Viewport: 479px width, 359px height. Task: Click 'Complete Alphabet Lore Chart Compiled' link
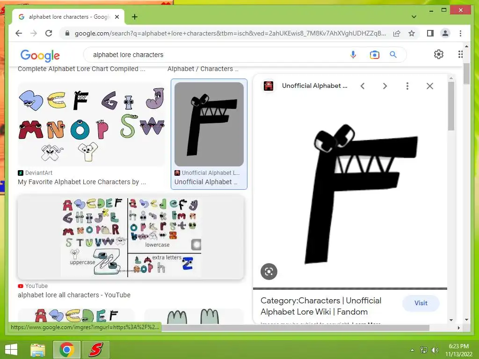(81, 69)
